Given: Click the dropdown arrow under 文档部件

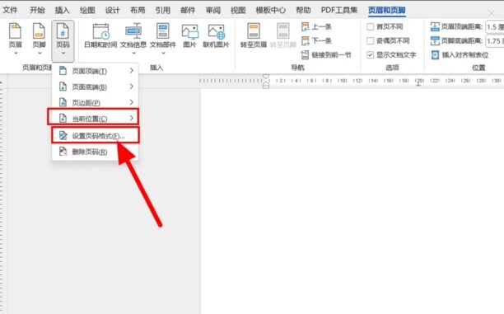Looking at the screenshot, I should [x=163, y=53].
